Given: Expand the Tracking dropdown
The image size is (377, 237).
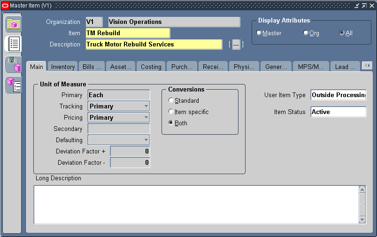Looking at the screenshot, I should 146,106.
